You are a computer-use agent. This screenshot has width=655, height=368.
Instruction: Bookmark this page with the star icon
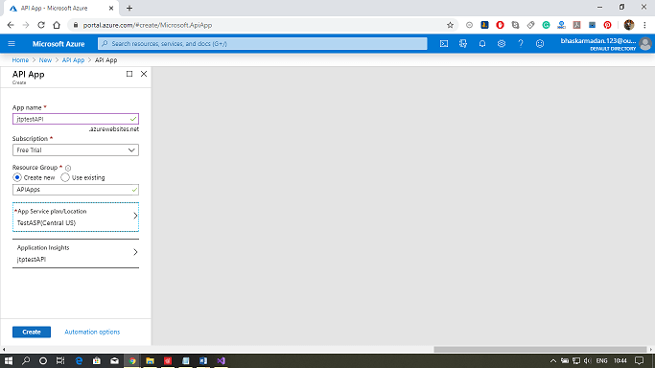coord(450,25)
